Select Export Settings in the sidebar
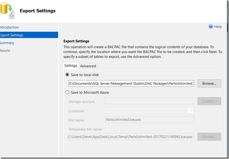 tap(11, 35)
